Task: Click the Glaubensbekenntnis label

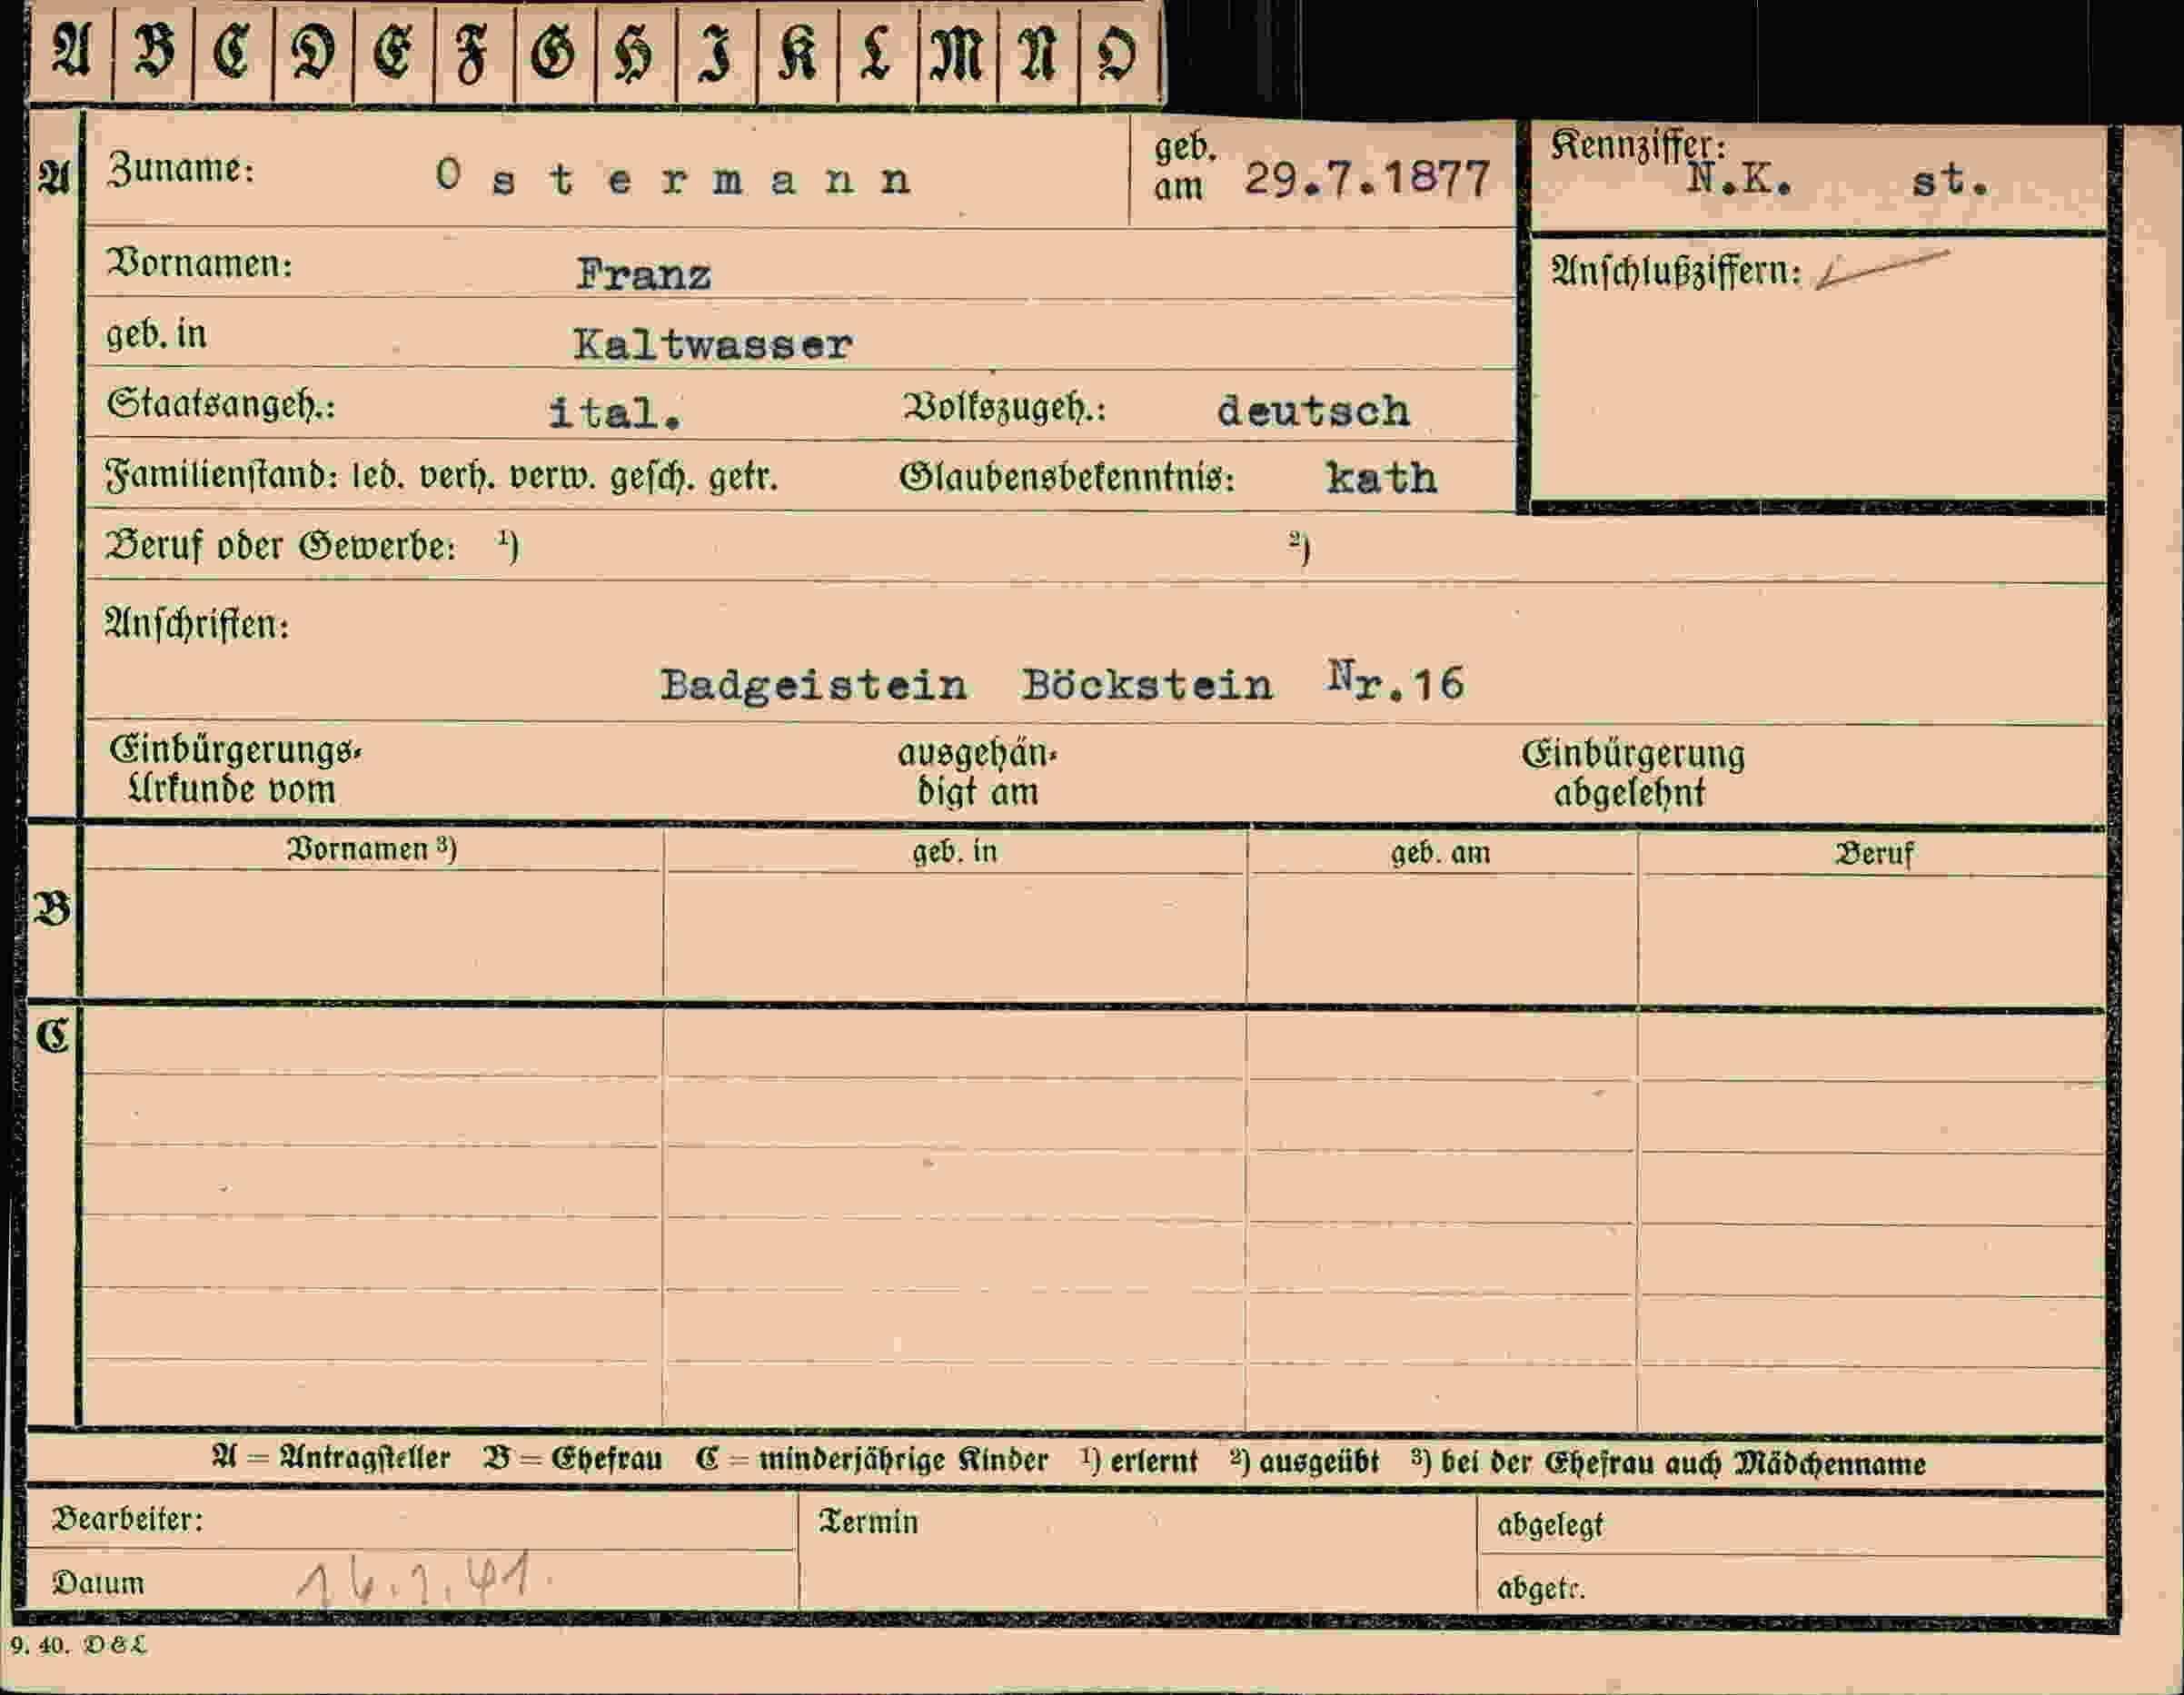Action: pos(1067,477)
